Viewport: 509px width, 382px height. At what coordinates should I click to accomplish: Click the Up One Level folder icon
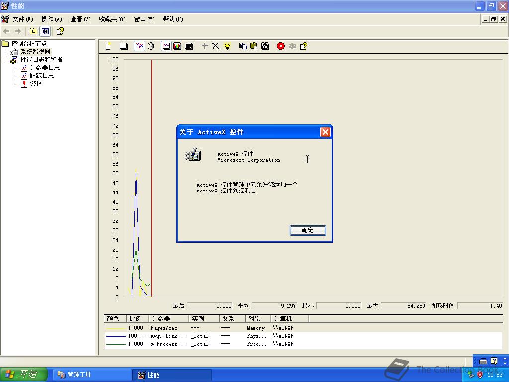pos(33,31)
